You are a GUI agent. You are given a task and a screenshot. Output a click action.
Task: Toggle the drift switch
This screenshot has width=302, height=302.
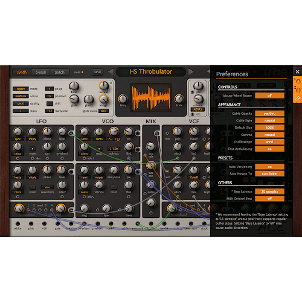coord(50,103)
